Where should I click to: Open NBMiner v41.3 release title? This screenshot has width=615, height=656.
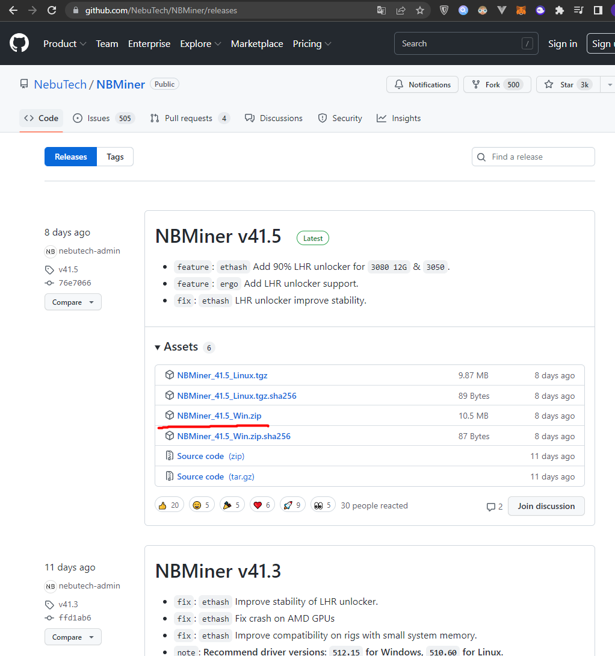click(218, 570)
